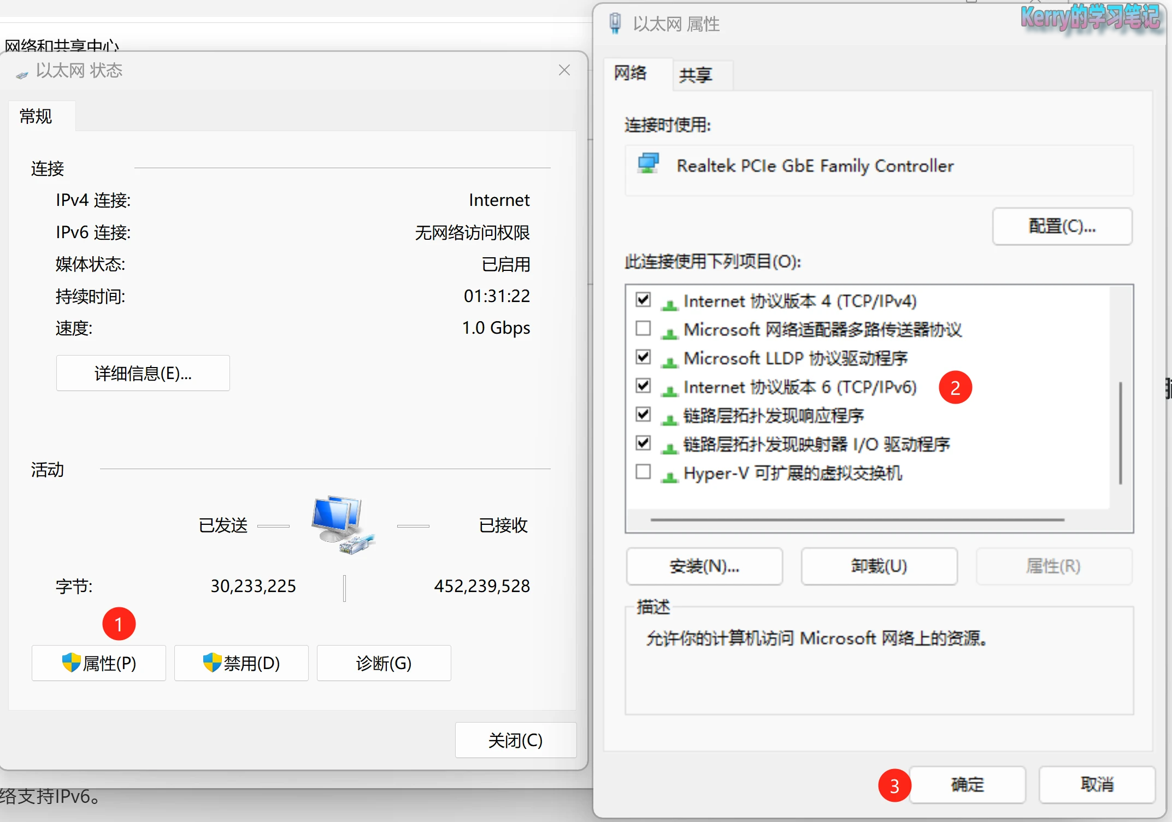Click the 01:31:22 duration value
The width and height of the screenshot is (1172, 822).
point(497,296)
